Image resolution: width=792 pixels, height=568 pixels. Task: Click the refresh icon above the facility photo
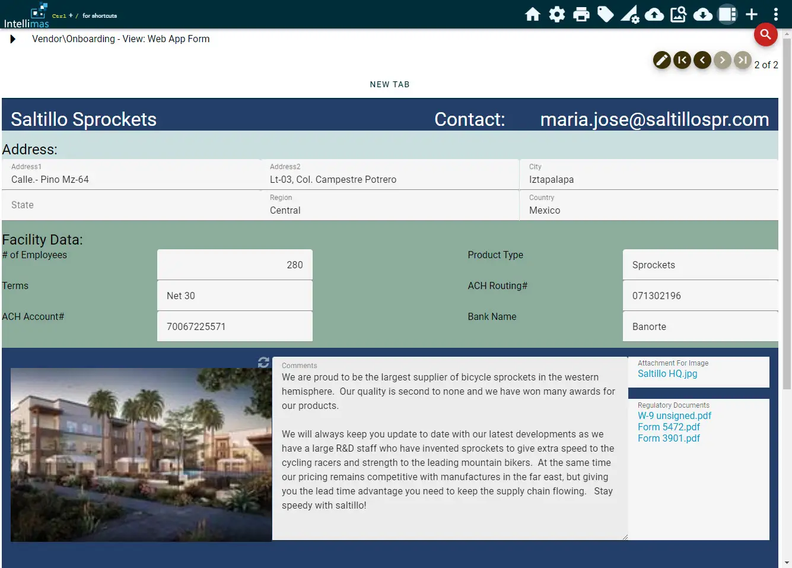coord(263,361)
